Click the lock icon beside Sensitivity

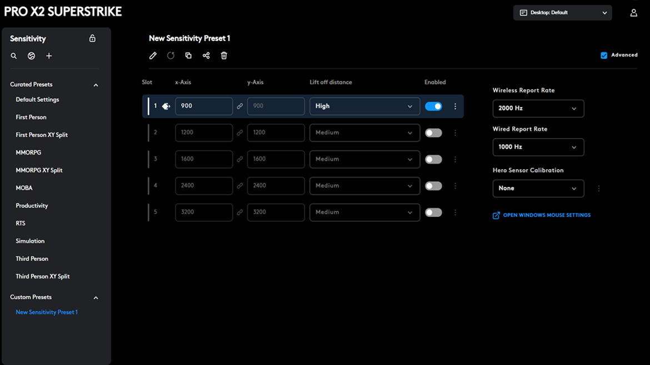point(92,38)
